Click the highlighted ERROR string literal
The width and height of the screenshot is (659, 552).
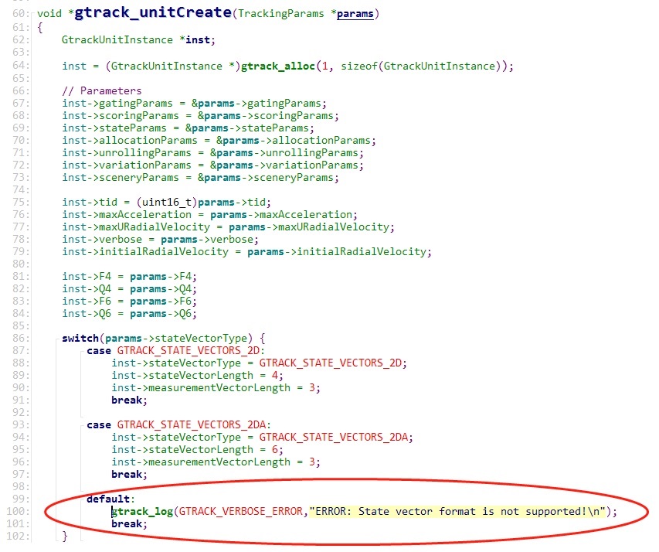point(457,512)
